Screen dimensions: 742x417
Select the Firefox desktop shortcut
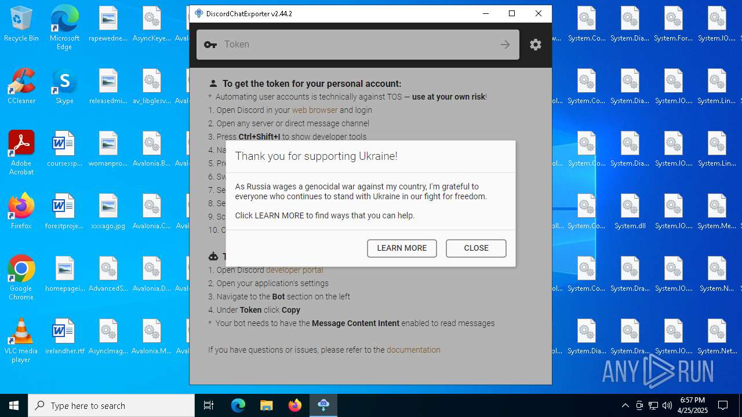coord(21,212)
